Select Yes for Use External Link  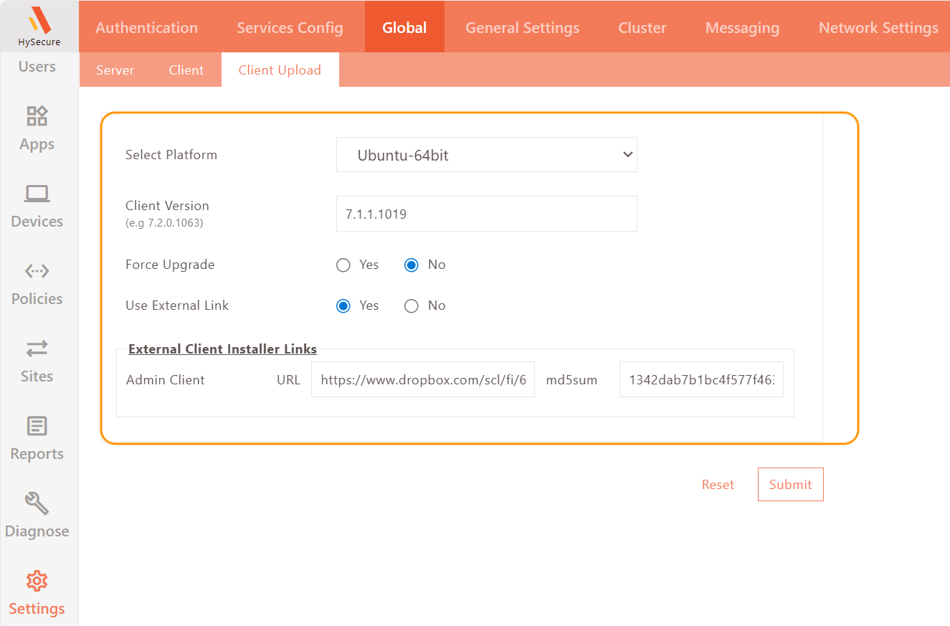click(x=343, y=306)
